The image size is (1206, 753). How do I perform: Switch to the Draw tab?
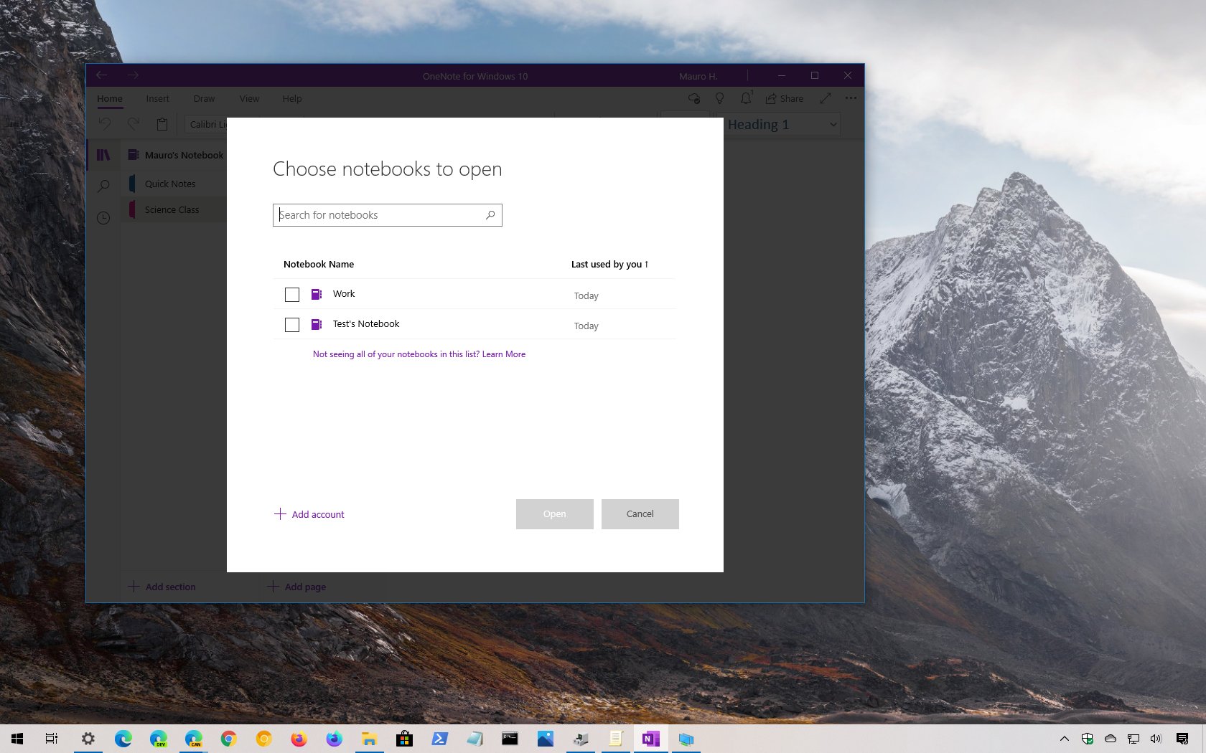click(204, 98)
